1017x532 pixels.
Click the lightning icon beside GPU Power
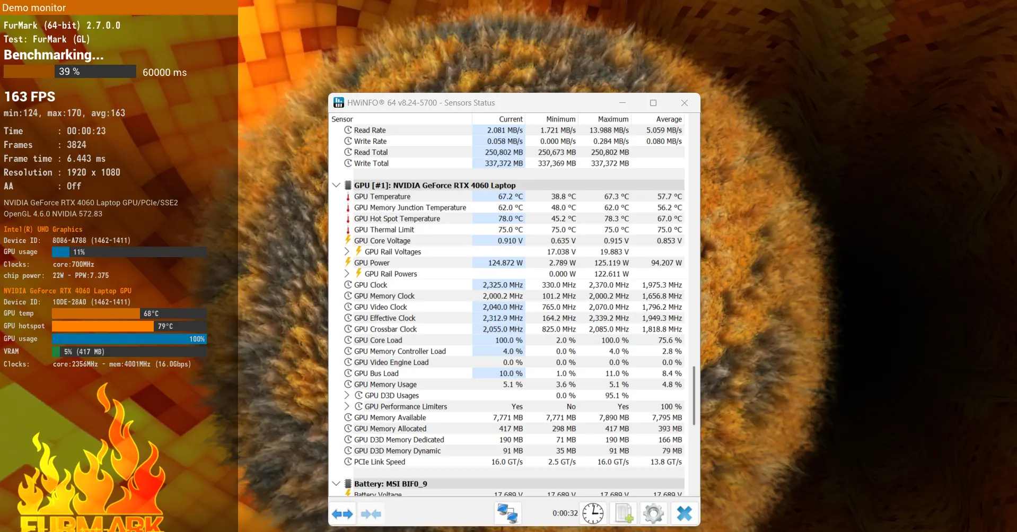pos(348,263)
